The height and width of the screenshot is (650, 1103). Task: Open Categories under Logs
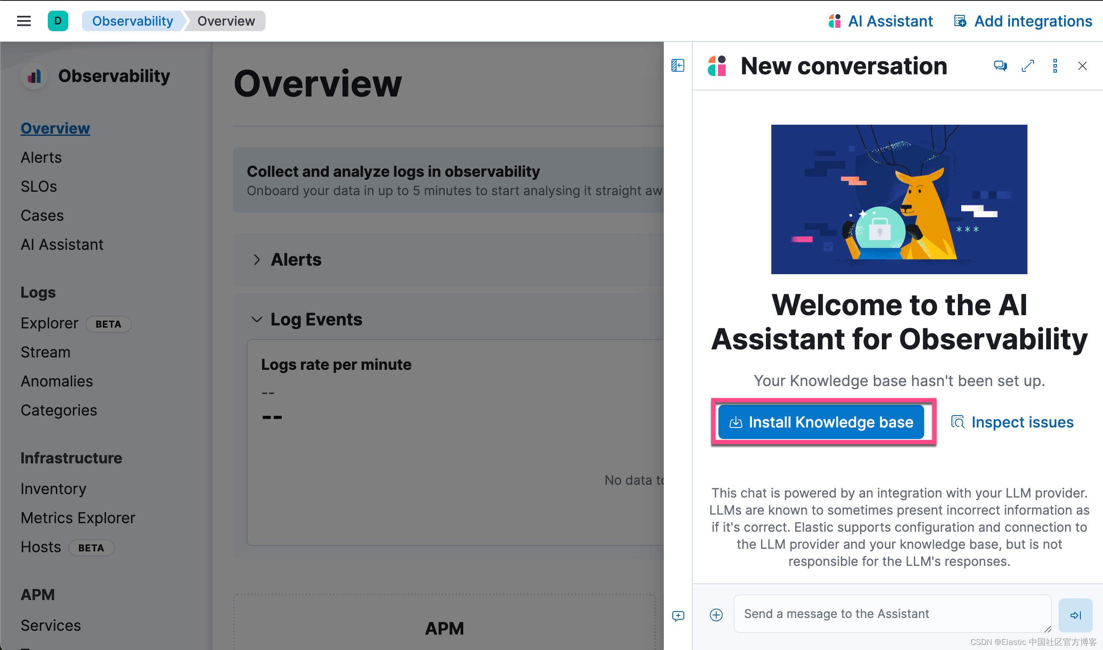click(58, 410)
